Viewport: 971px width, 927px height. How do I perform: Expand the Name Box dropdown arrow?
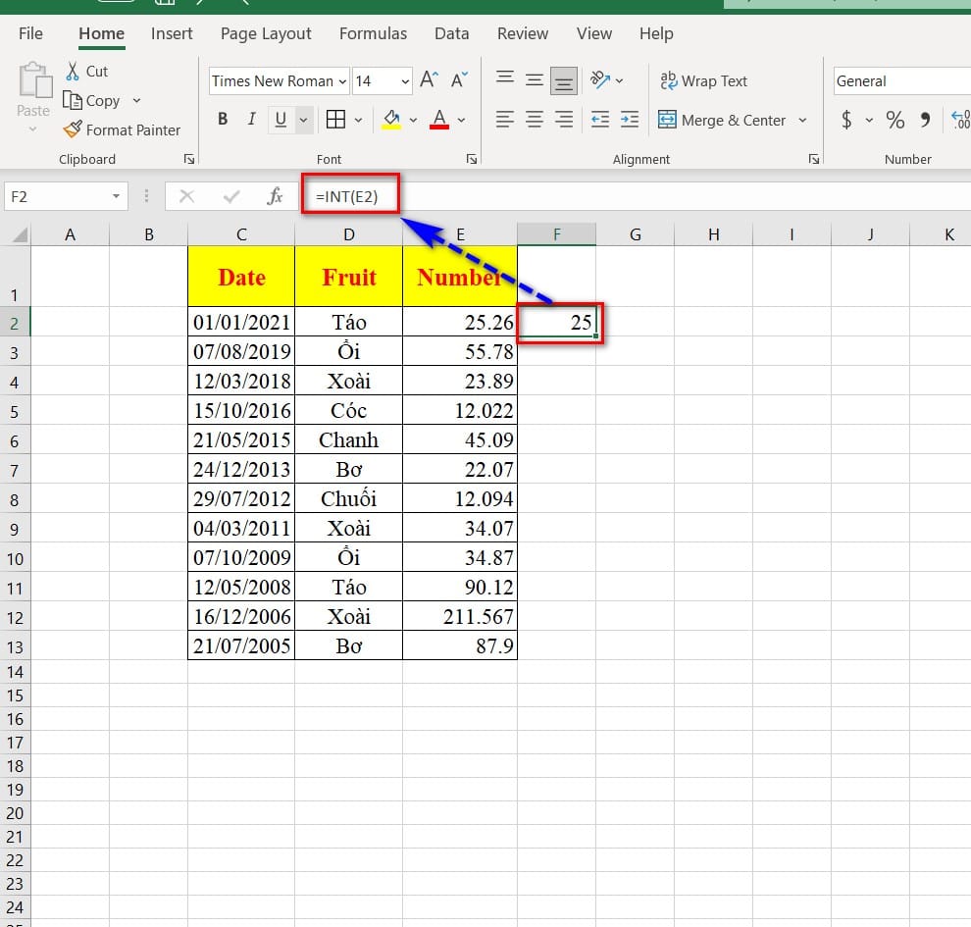point(116,196)
